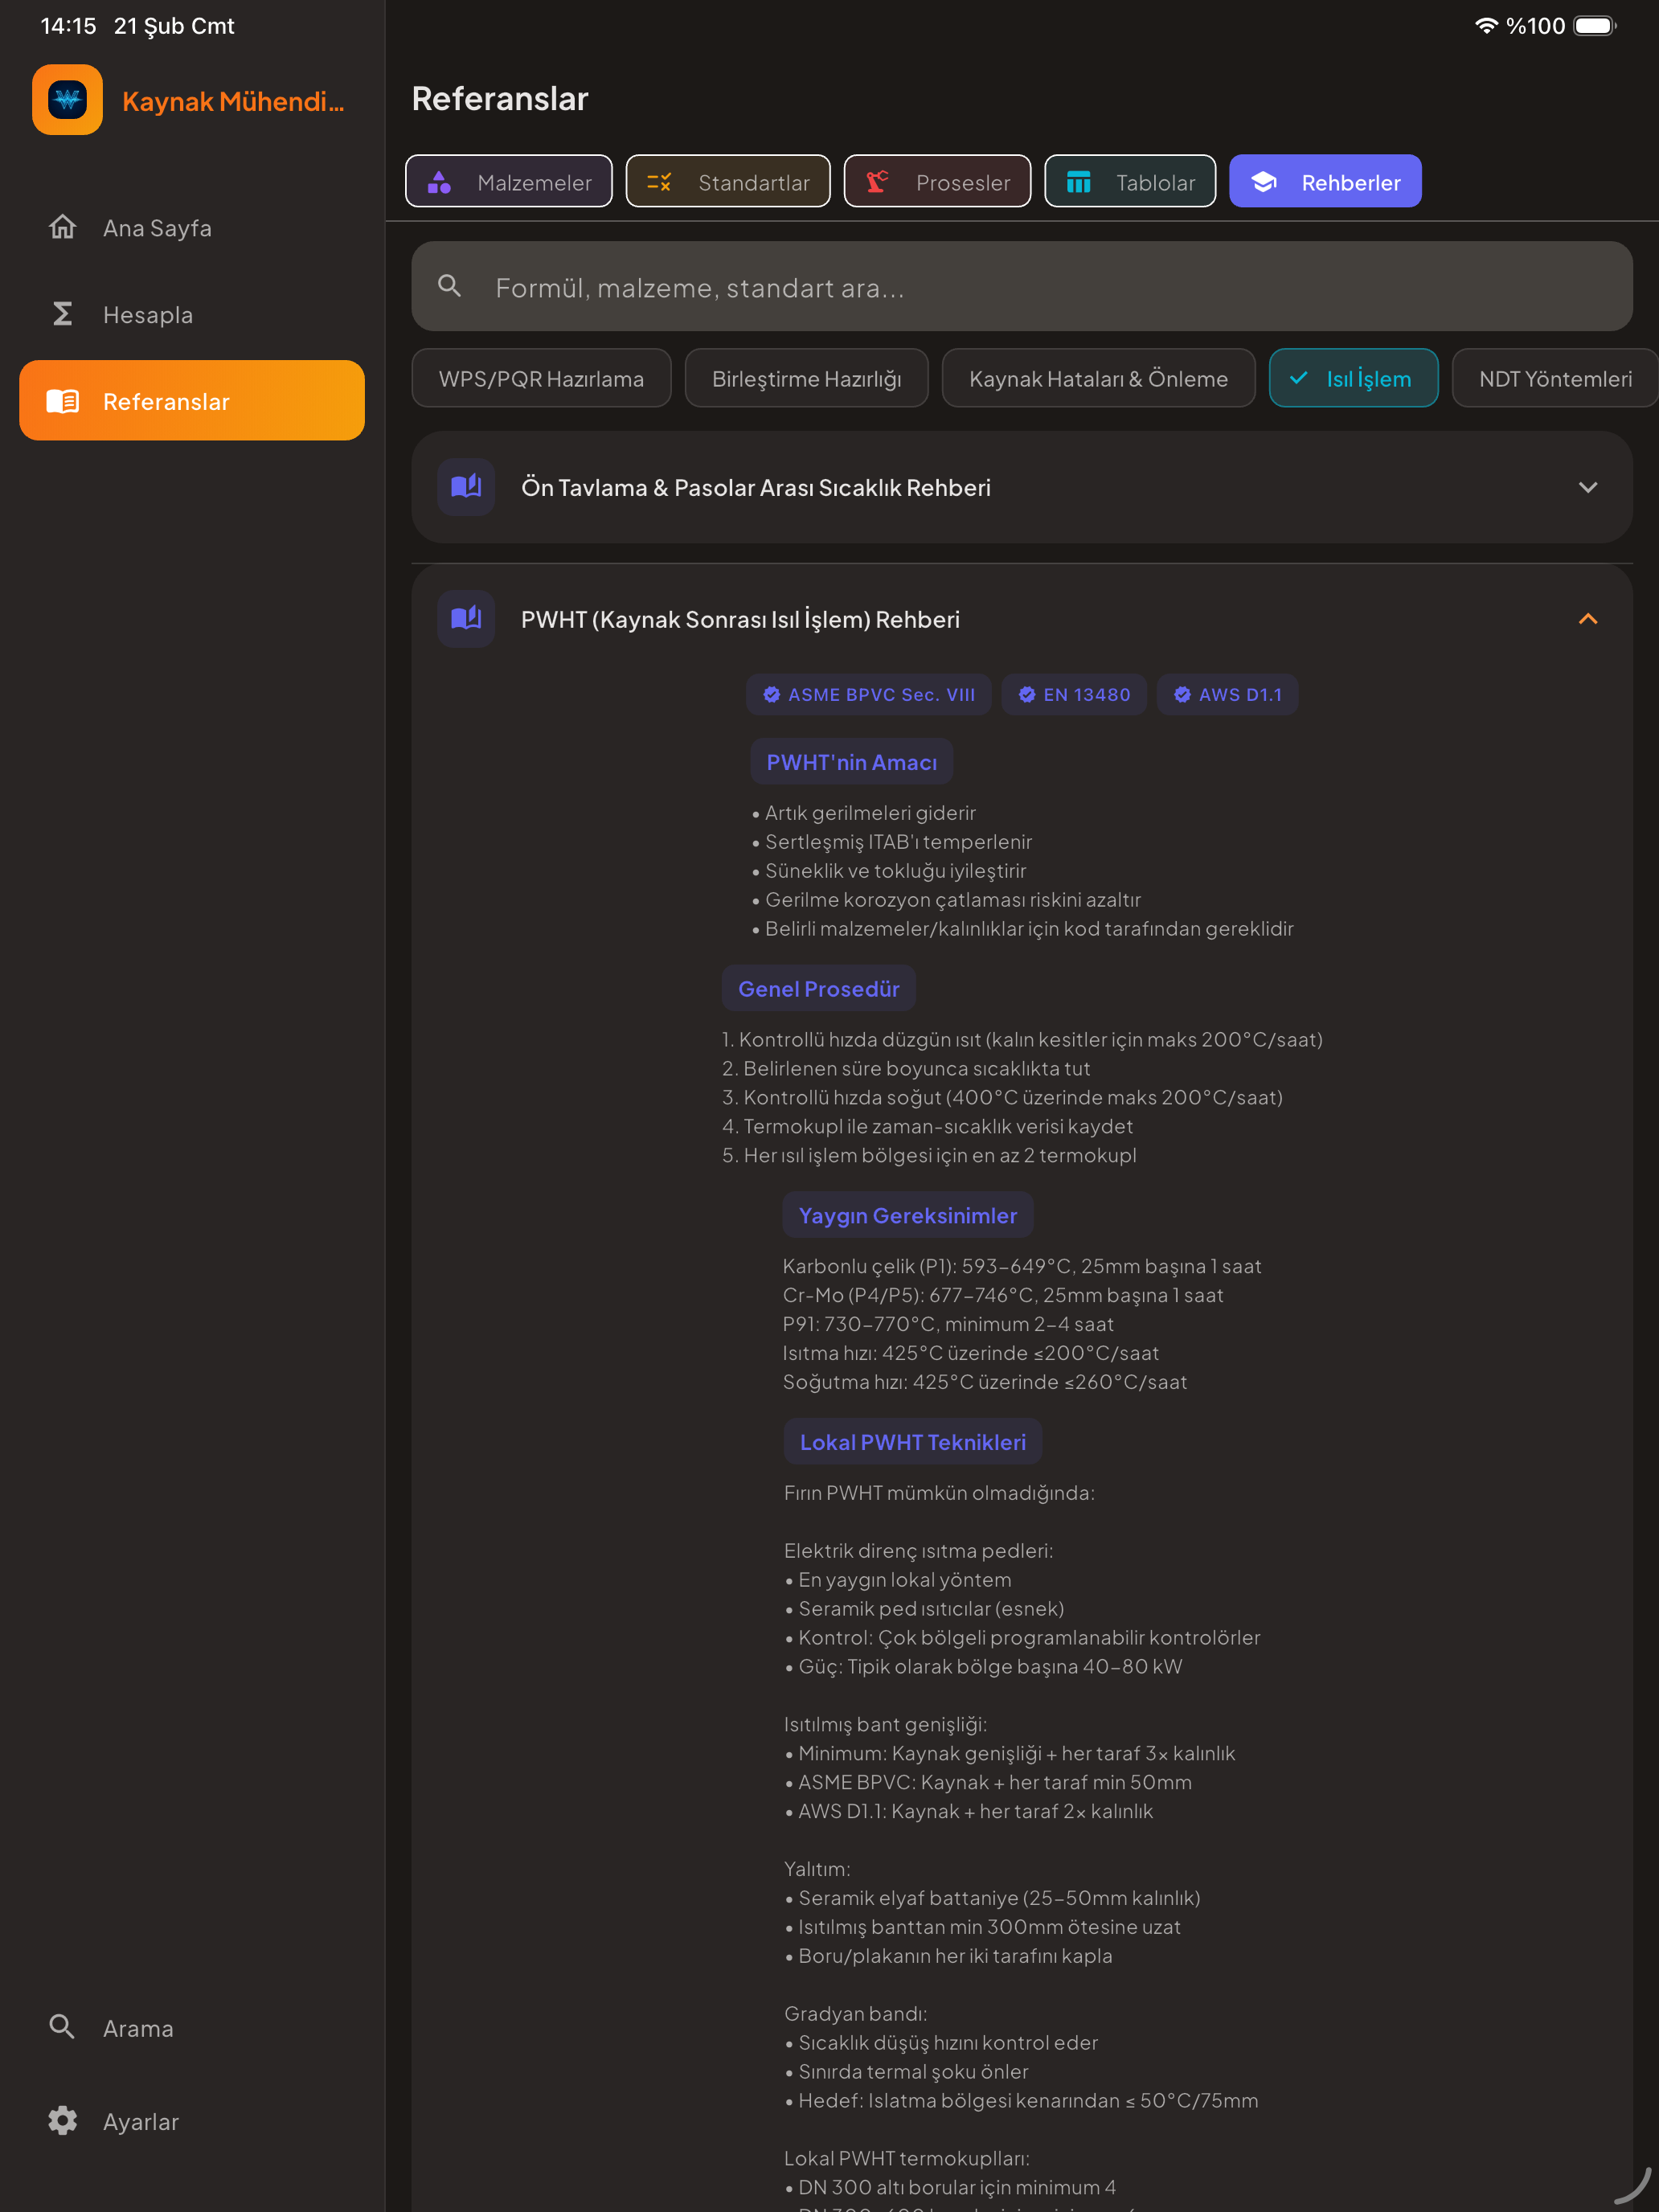Go to Ana Sayfa in sidebar
Viewport: 1659px width, 2212px height.
pos(192,228)
